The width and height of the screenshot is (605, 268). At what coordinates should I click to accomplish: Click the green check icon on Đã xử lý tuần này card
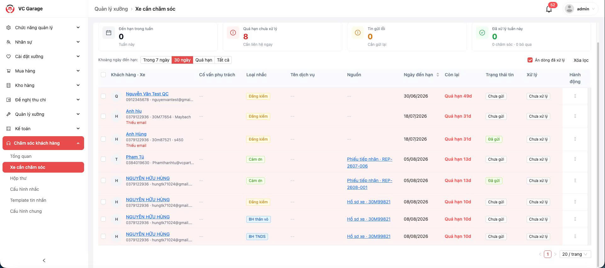click(x=482, y=33)
